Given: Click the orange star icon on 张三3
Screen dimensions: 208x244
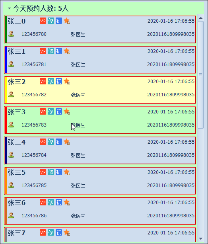Looking at the screenshot, I should (67, 111).
